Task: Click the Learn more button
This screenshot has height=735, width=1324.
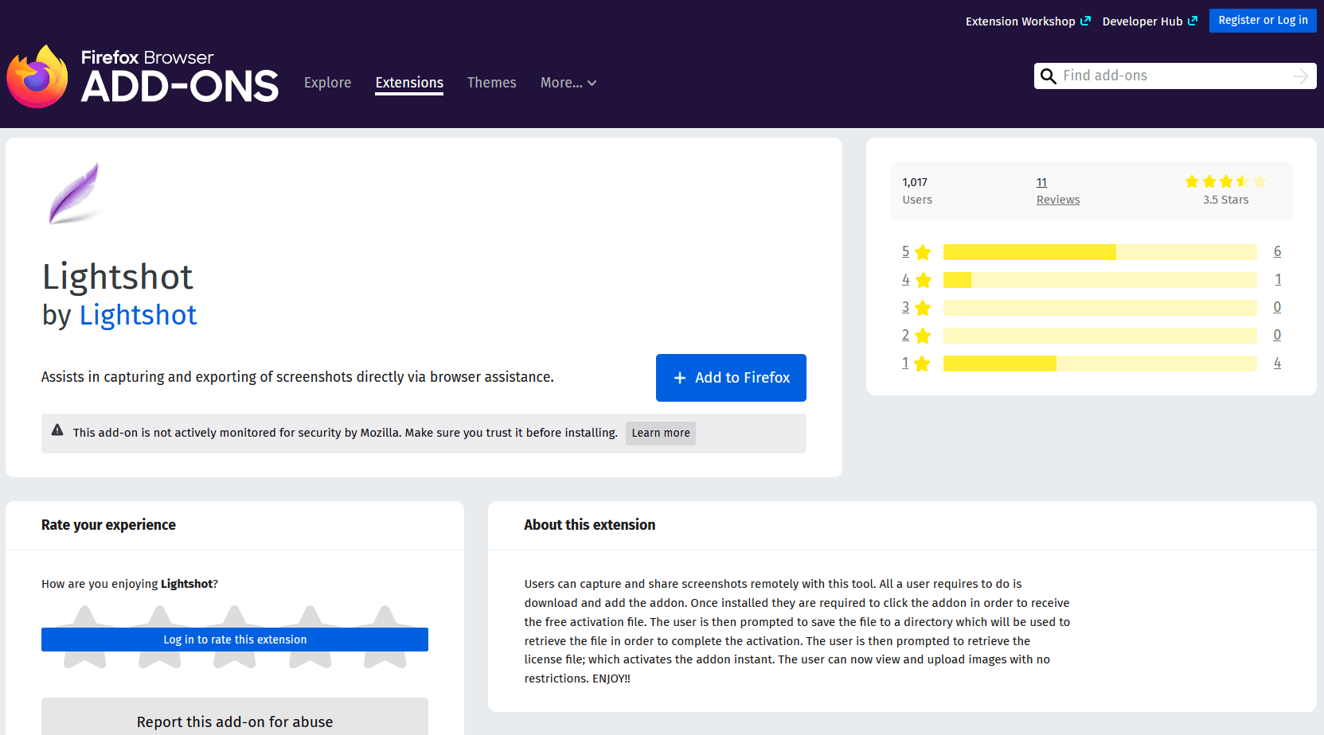Action: [660, 433]
